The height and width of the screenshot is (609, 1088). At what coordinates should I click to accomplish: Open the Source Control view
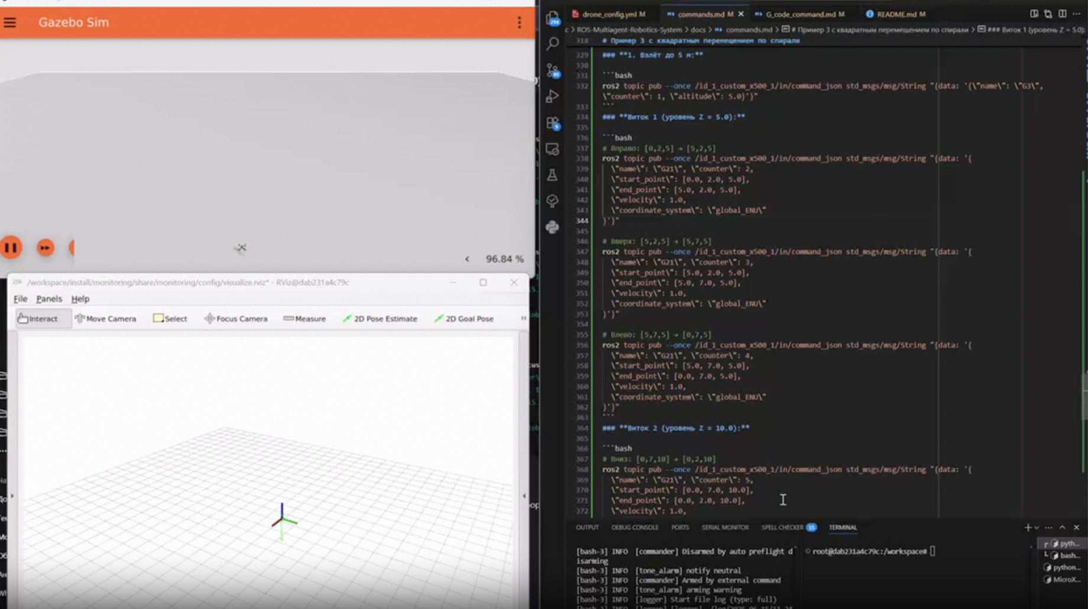(553, 71)
